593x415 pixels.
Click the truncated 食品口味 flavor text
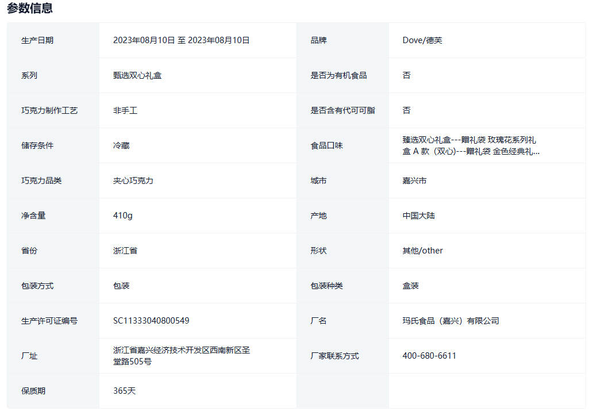click(471, 145)
